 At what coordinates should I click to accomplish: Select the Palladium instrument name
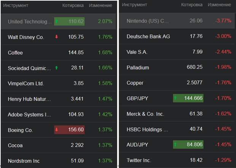pos(138,68)
